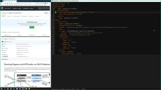Image resolution: width=161 pixels, height=90 pixels.
Task: Switch to the Pull requests tab
Action: point(16,16)
